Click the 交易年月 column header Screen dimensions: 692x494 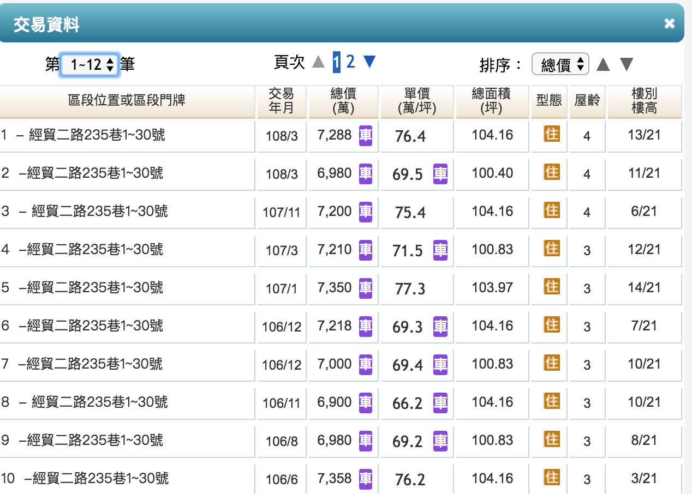click(281, 101)
